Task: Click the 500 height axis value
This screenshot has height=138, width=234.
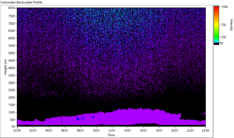Action: point(12,120)
